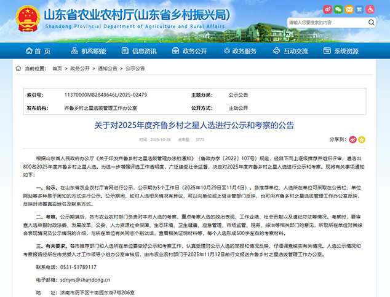Share via the yellow star icon
The image size is (390, 297).
[362, 140]
